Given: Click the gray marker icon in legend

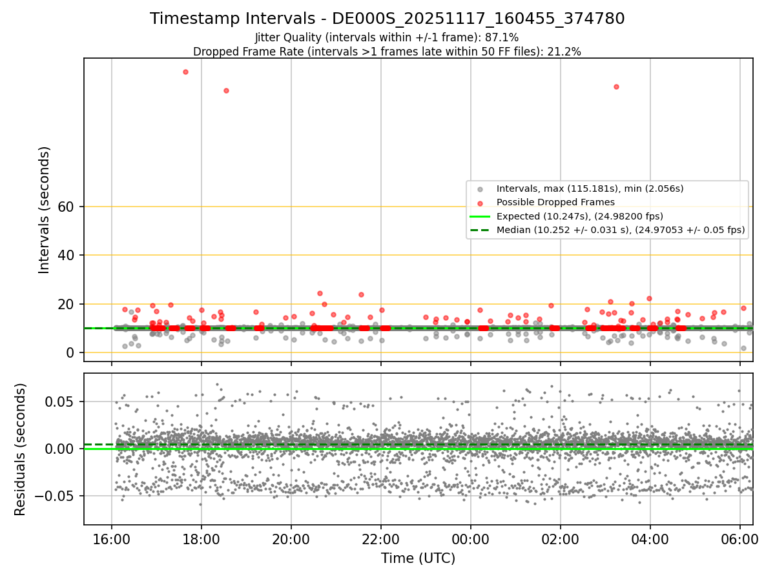Looking at the screenshot, I should pyautogui.click(x=479, y=189).
